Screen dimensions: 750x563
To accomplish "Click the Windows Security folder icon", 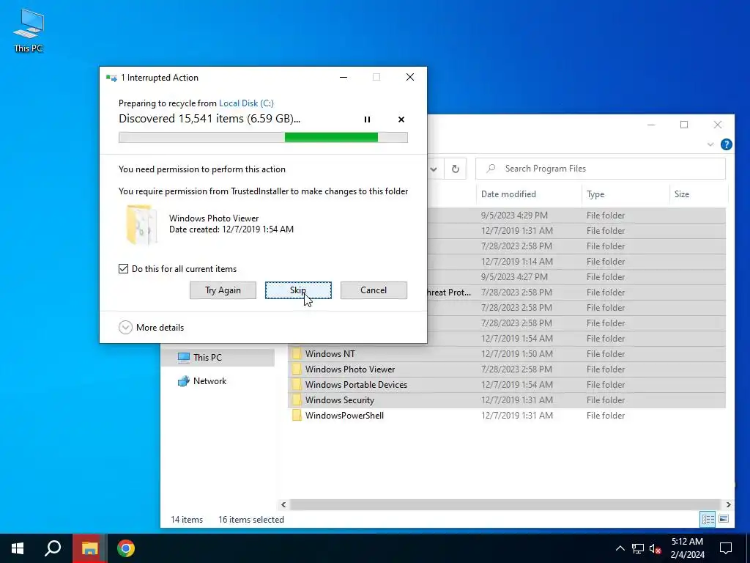I will click(297, 400).
